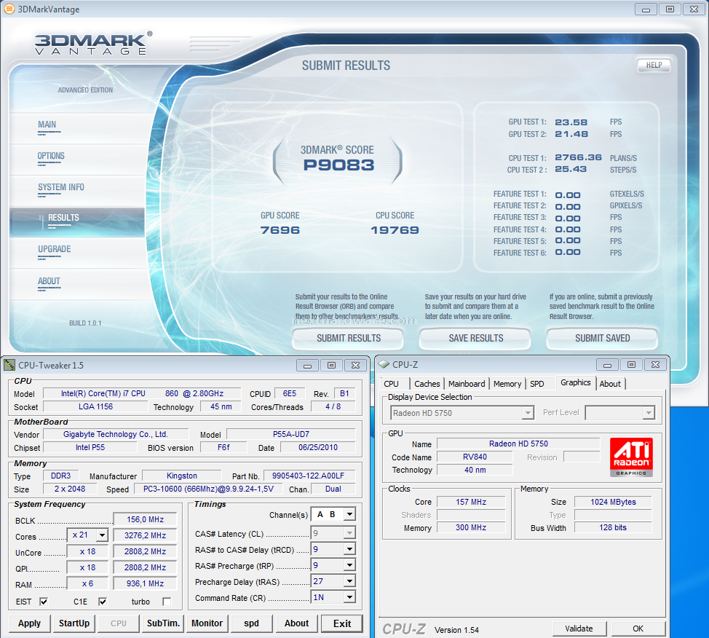
Task: Click the Core clock 157 MHz value
Action: click(471, 502)
